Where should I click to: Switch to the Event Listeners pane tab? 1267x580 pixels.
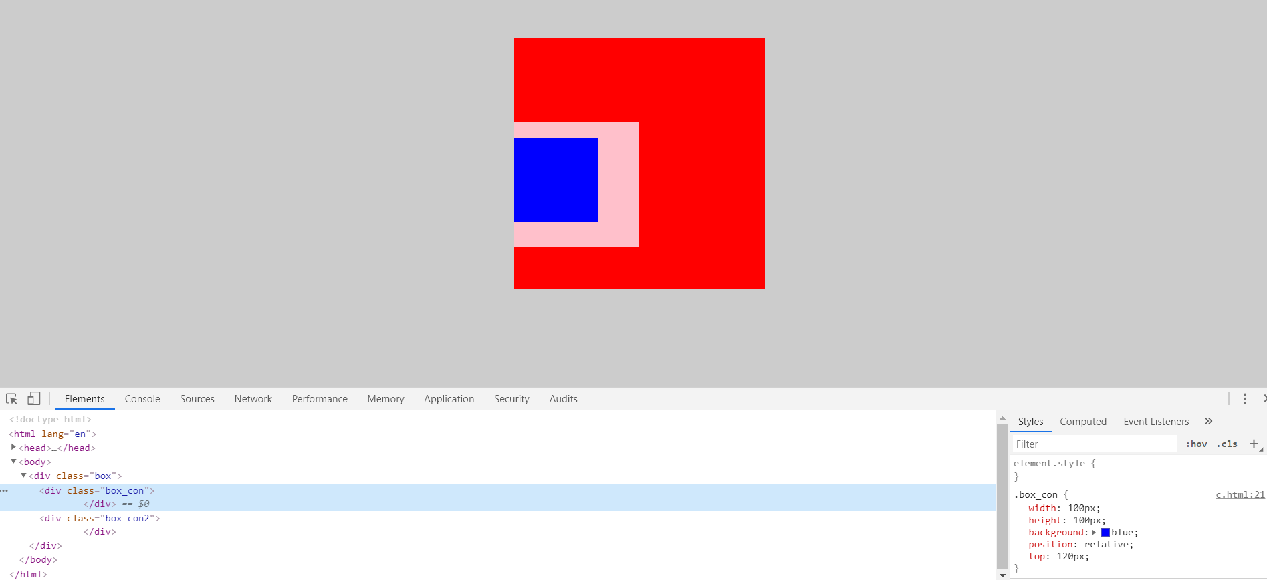(x=1156, y=422)
